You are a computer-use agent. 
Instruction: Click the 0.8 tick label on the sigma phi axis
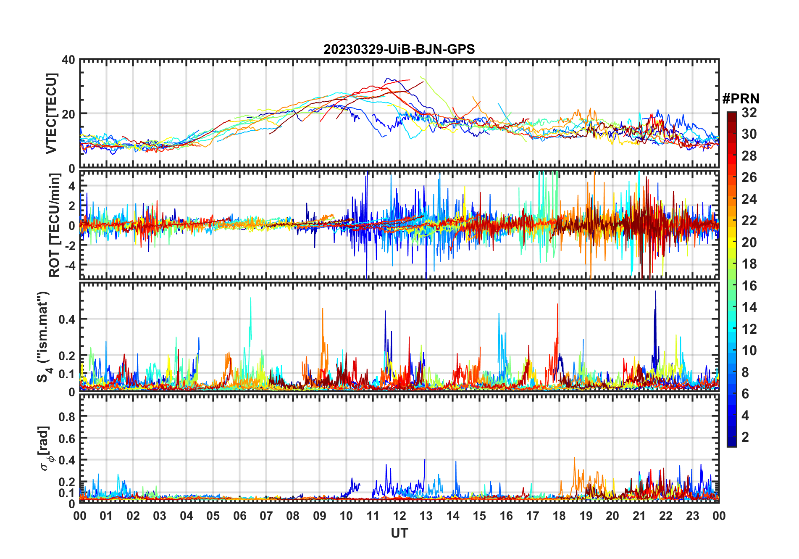(x=67, y=417)
